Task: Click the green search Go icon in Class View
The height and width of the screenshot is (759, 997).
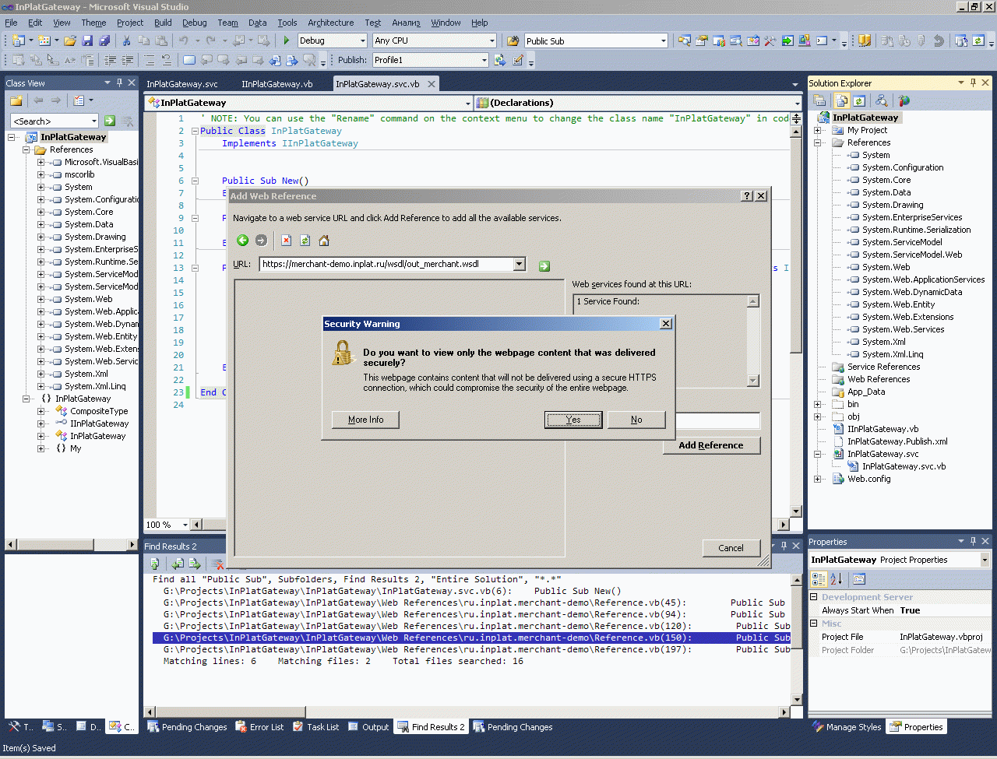Action: 110,121
